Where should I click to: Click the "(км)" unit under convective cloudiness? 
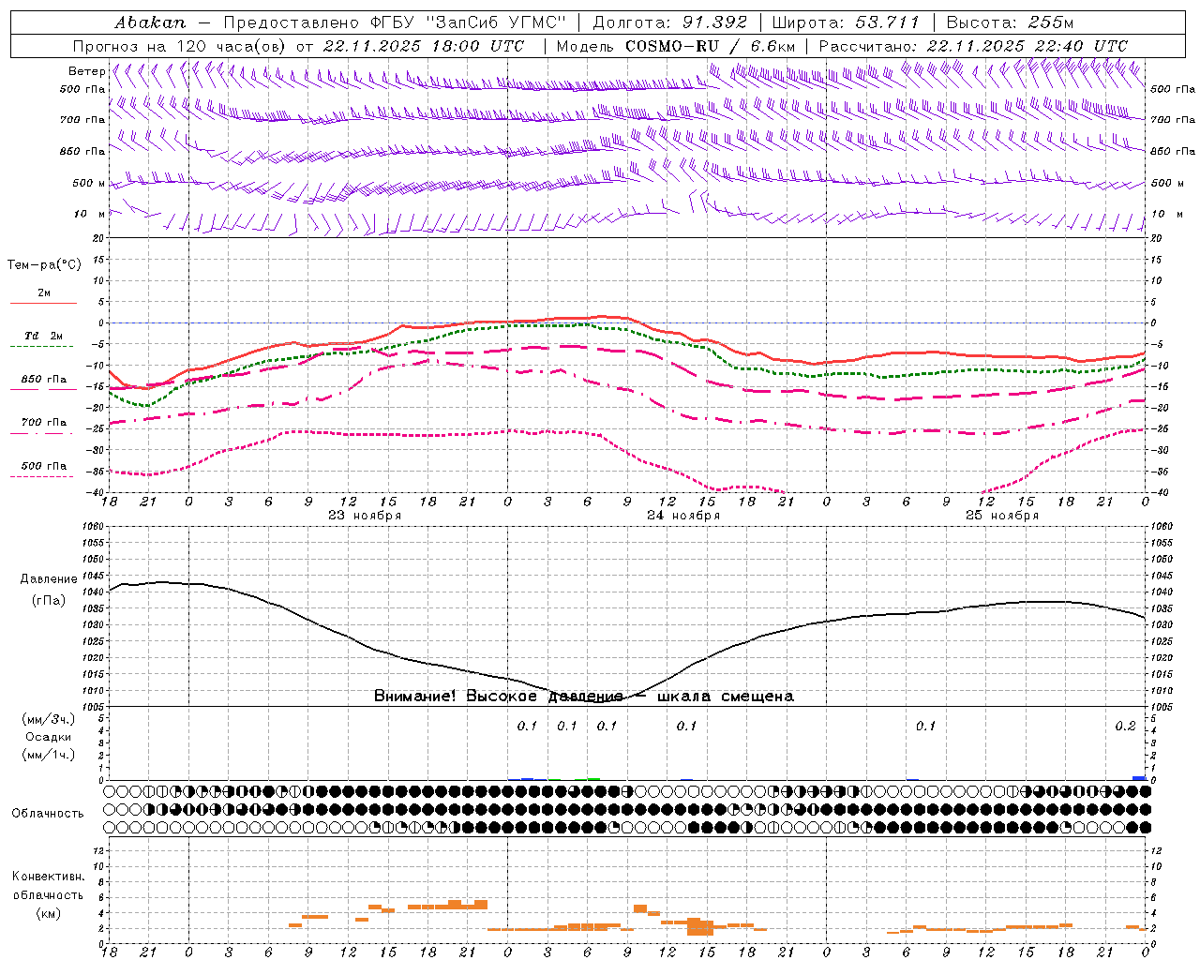pos(48,913)
